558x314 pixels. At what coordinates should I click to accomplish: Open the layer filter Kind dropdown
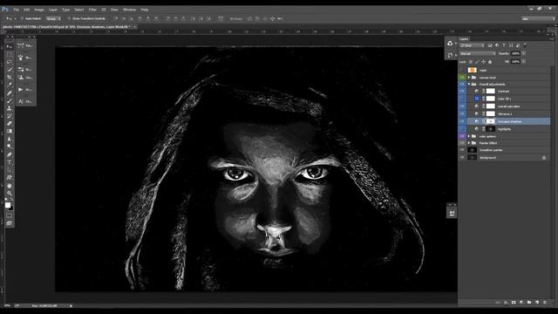472,45
